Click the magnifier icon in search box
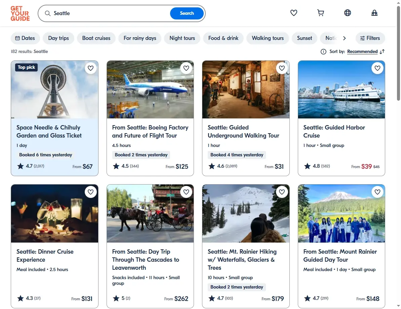The width and height of the screenshot is (401, 309). click(48, 13)
